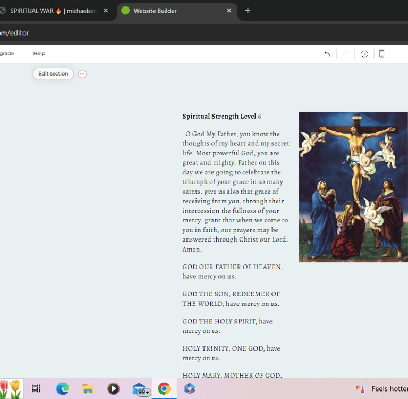Close the SPIRITUAL WAR tab
This screenshot has width=408, height=399.
[106, 11]
